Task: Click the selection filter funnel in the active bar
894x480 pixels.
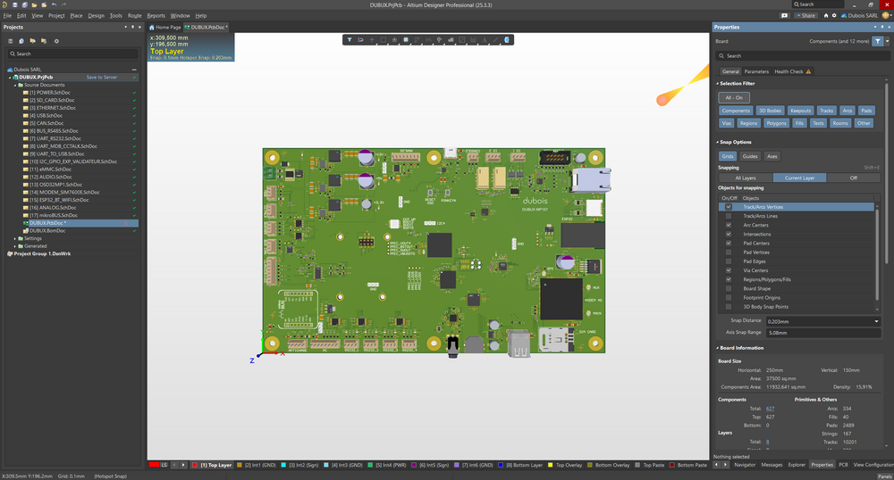Action: point(350,40)
